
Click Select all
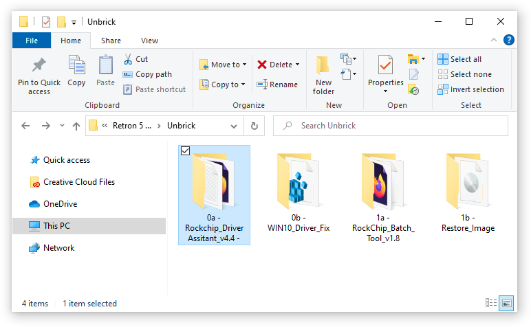[x=459, y=59]
